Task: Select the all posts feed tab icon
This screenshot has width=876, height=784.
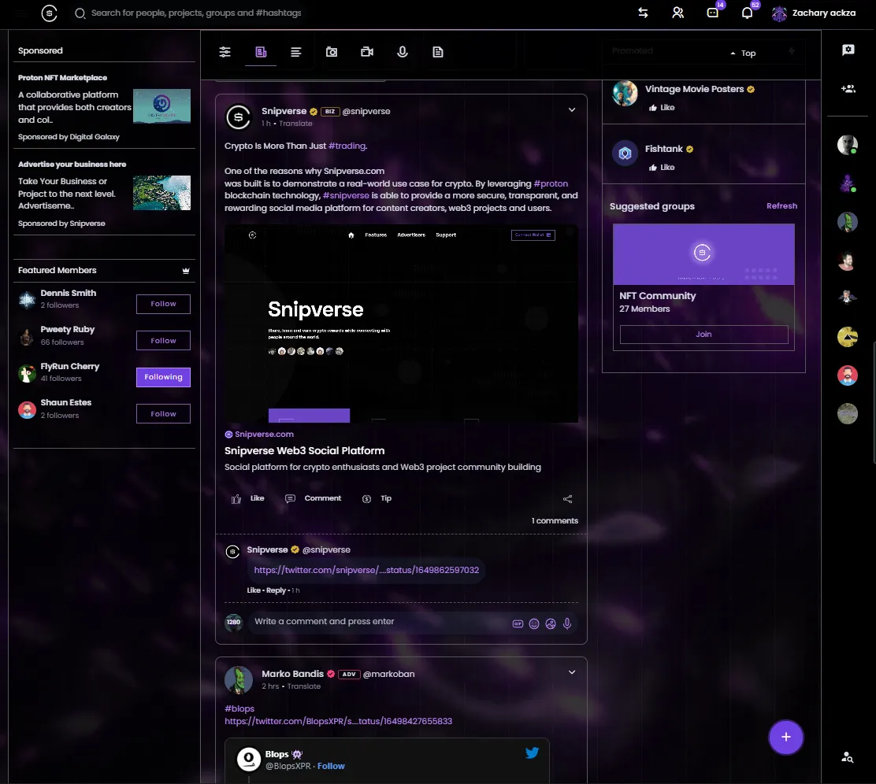Action: (261, 52)
